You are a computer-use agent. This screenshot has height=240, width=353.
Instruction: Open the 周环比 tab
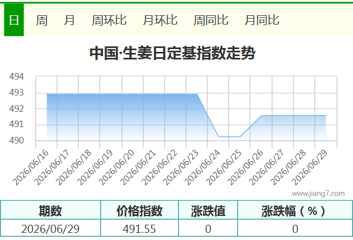coord(109,20)
